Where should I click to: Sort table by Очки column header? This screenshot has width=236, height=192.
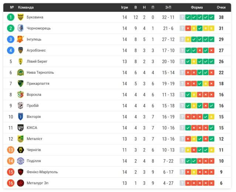point(221,7)
